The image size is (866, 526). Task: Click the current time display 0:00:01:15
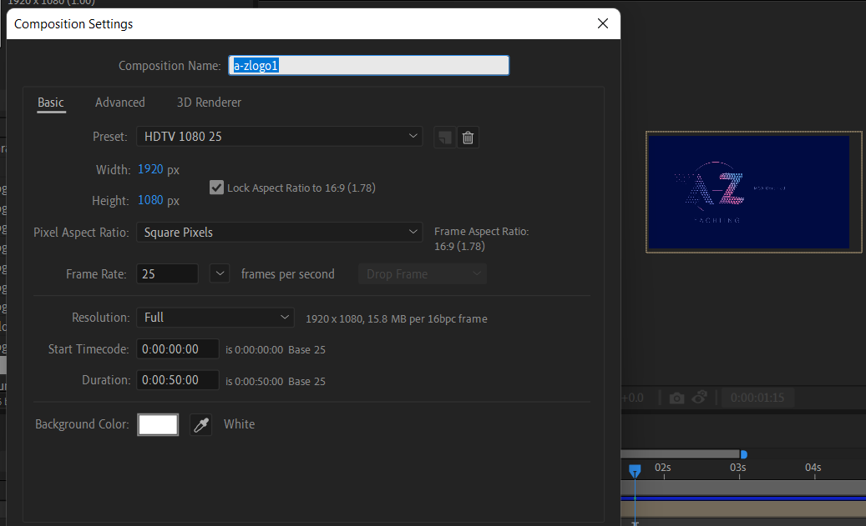tap(757, 397)
